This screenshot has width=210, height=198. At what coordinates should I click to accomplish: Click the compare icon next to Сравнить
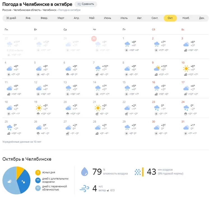[79, 4]
